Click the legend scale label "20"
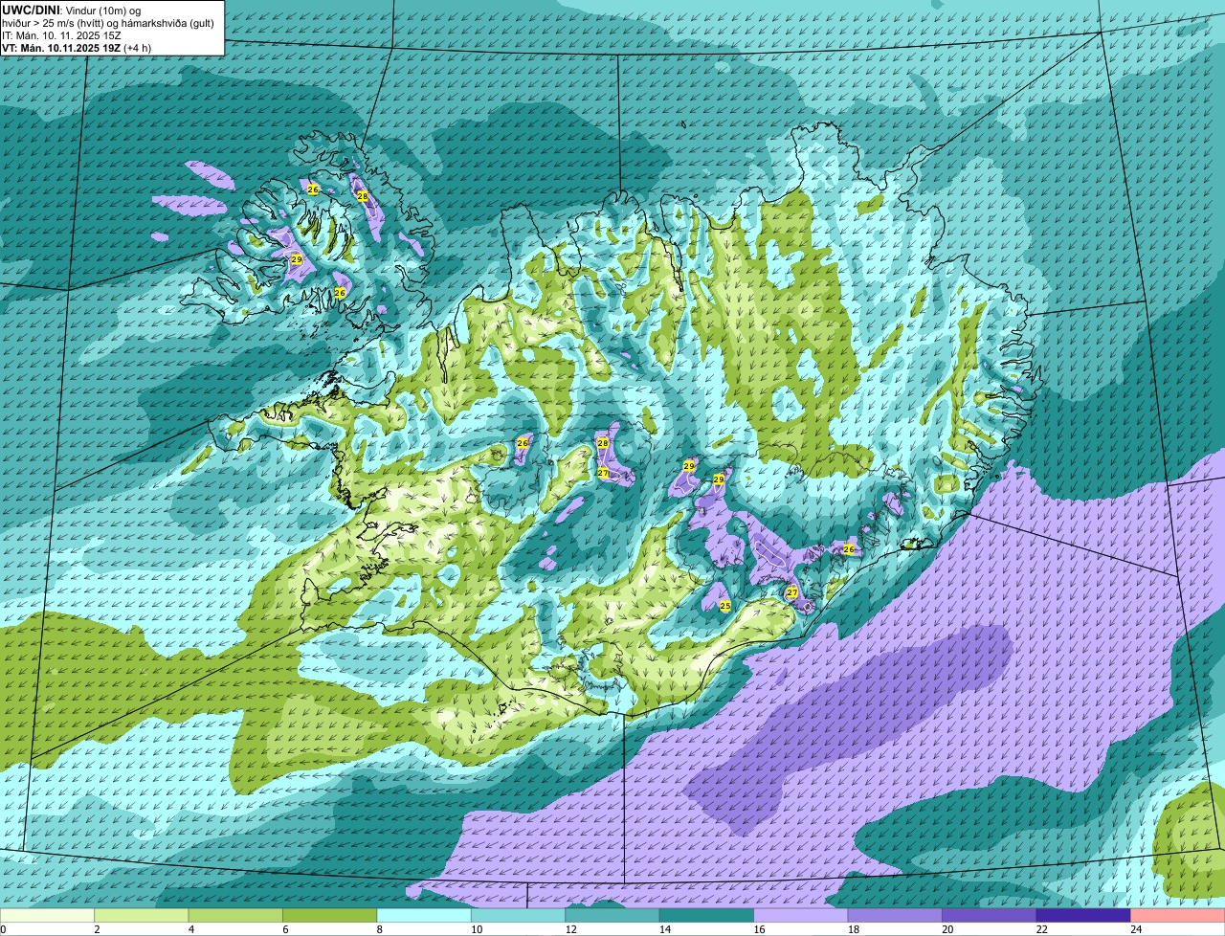This screenshot has width=1225, height=936. 947,929
